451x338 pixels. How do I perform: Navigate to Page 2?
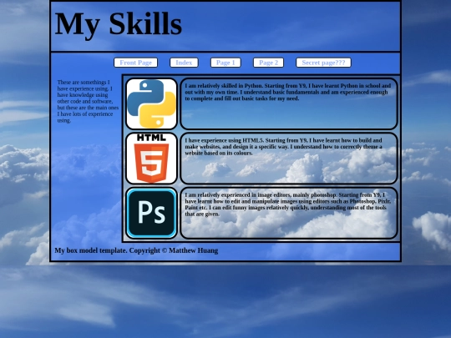[268, 63]
